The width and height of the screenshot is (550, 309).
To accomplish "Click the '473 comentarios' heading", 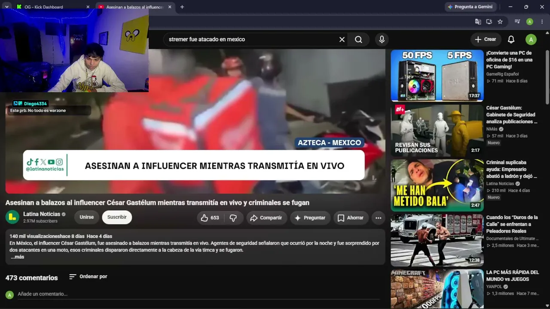I will 32,278.
